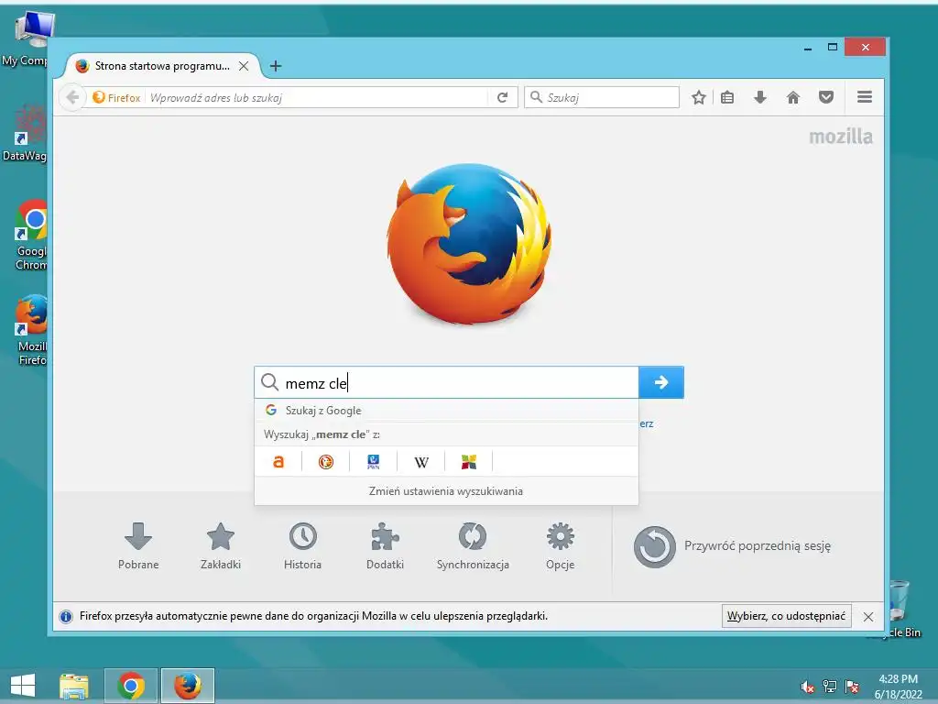Select the Mozilla Firefox desktop shortcut
The height and width of the screenshot is (704, 938).
point(31,330)
